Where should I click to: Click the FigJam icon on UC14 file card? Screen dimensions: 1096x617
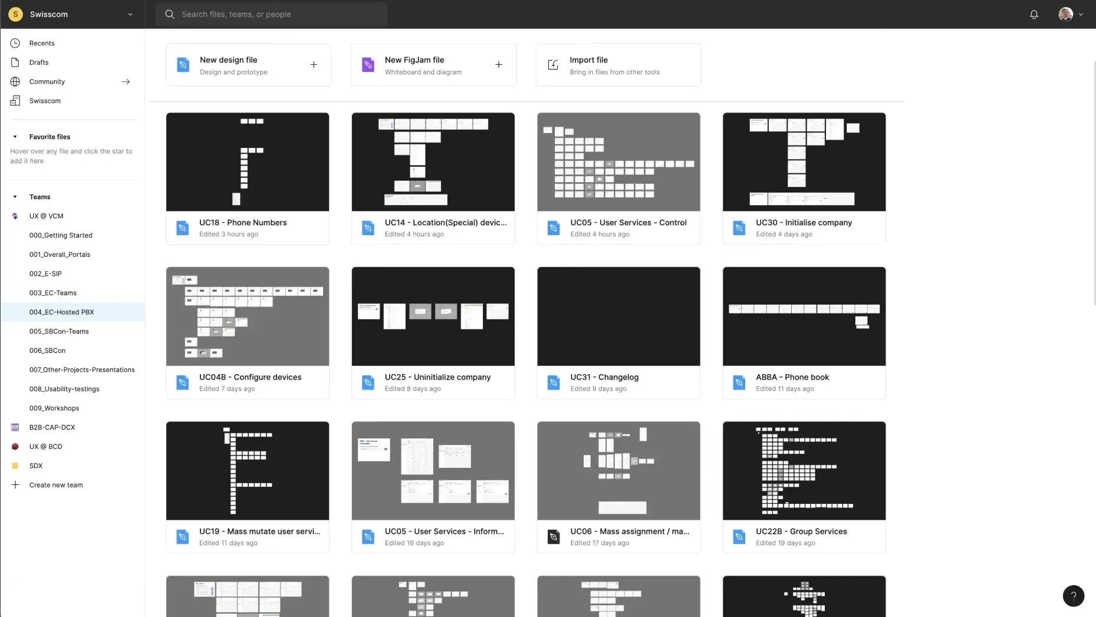[x=368, y=228]
